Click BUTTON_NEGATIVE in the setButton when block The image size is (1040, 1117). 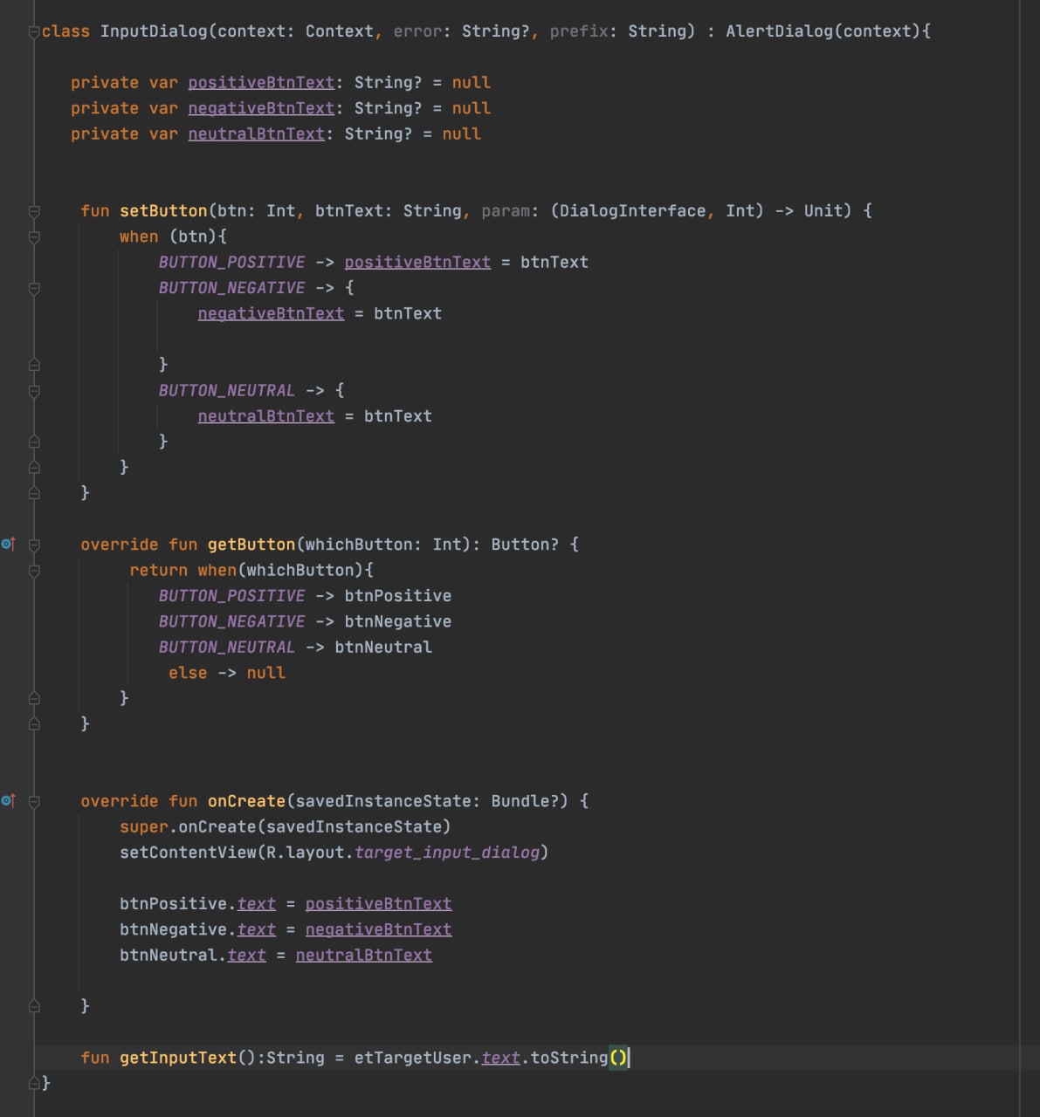tap(231, 288)
